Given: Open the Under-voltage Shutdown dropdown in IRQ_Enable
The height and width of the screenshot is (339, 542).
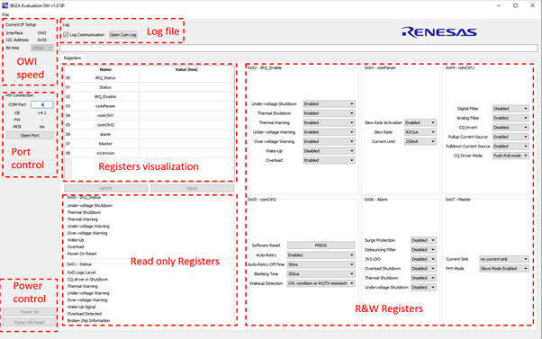Looking at the screenshot, I should coord(330,104).
